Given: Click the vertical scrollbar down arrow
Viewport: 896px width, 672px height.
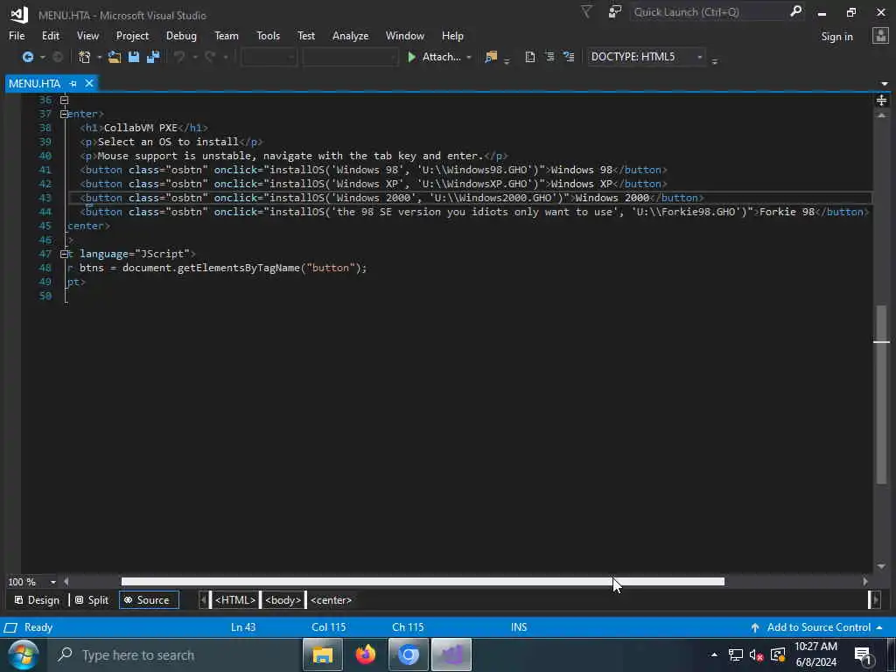Looking at the screenshot, I should point(882,566).
